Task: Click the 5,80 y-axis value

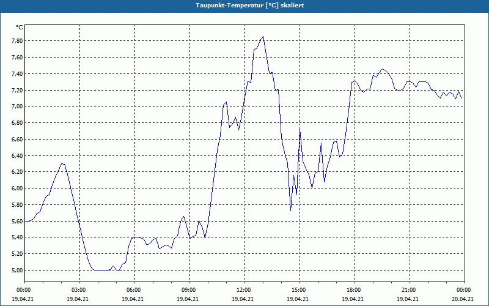Action: click(17, 205)
